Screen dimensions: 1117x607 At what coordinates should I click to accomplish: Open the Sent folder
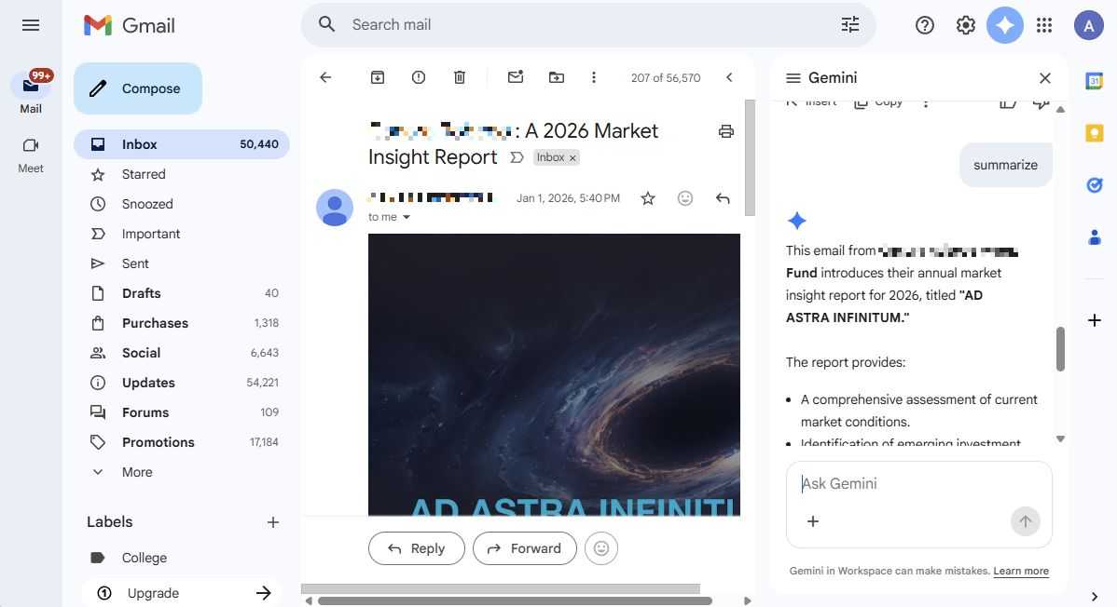point(182,264)
